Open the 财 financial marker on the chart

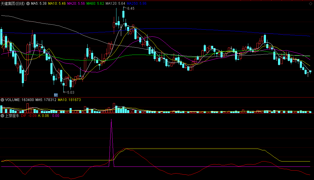coord(56,95)
